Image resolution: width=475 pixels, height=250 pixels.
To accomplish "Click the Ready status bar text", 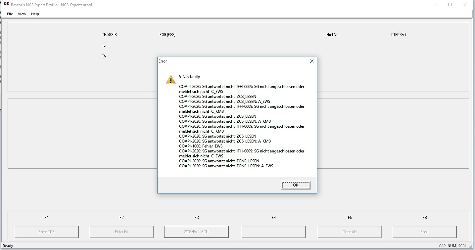I will pyautogui.click(x=8, y=246).
